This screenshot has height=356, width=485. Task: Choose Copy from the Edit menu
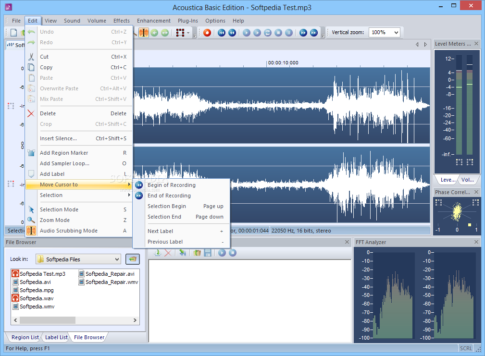pos(79,67)
